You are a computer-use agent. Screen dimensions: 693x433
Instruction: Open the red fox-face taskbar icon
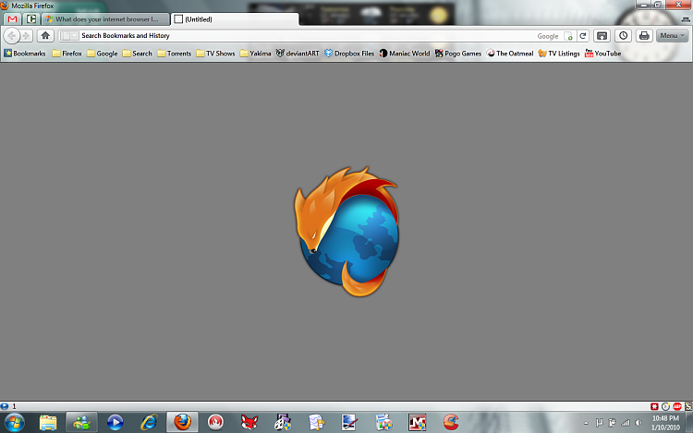point(249,423)
